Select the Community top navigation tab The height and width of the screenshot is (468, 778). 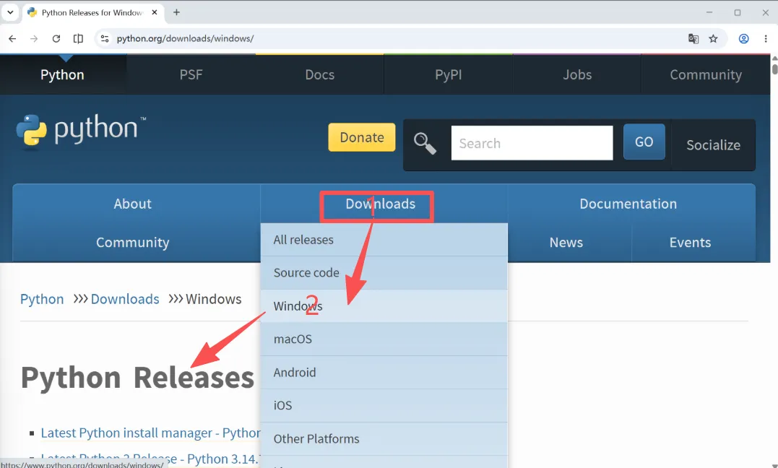click(x=706, y=74)
